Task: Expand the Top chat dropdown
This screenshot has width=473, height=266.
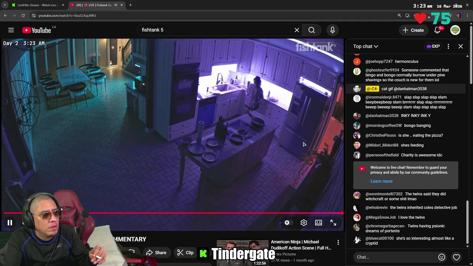Action: pos(365,46)
